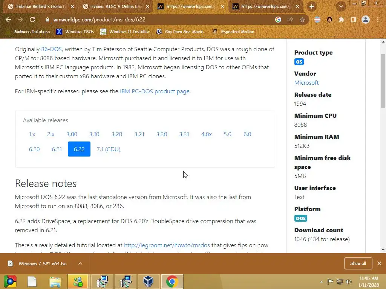386x289 pixels.
Task: Click Chrome icon in taskbar
Action: [172, 281]
